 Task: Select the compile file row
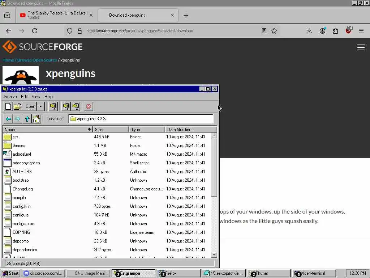tap(107, 198)
